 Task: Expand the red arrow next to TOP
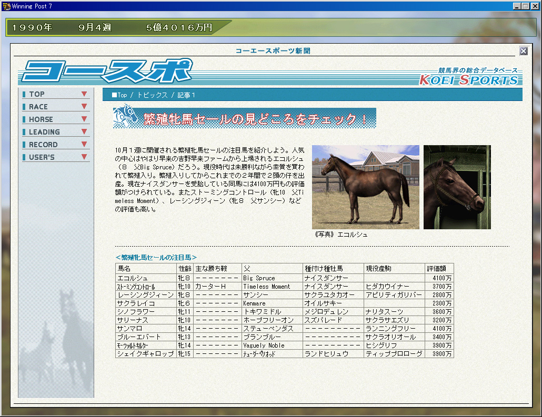(x=84, y=94)
